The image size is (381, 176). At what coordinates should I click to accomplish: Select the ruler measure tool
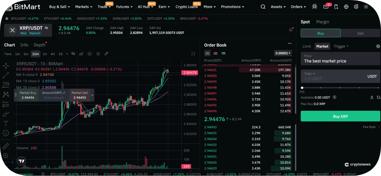(6, 146)
